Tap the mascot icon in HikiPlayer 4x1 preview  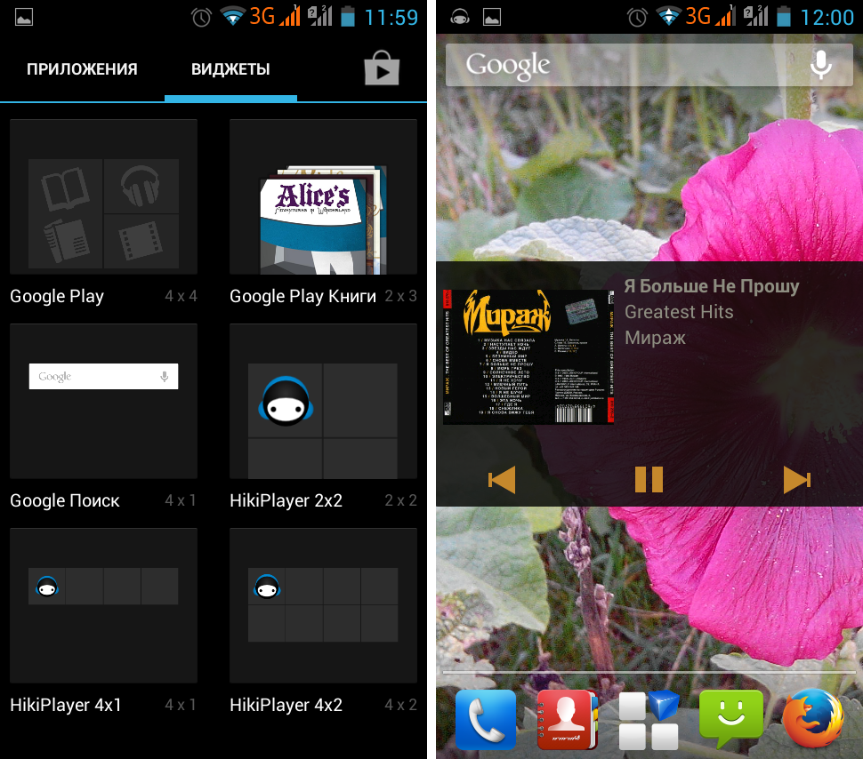tap(47, 587)
